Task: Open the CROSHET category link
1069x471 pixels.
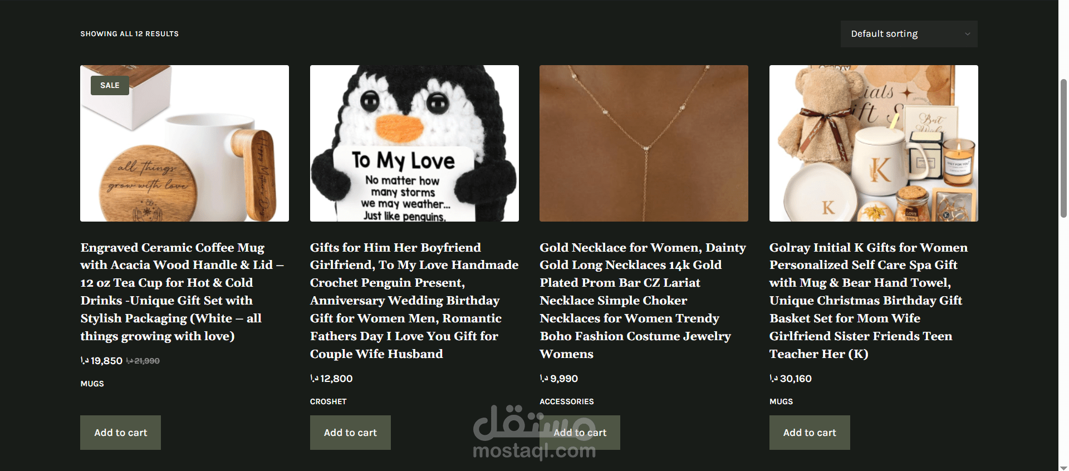Action: 328,401
